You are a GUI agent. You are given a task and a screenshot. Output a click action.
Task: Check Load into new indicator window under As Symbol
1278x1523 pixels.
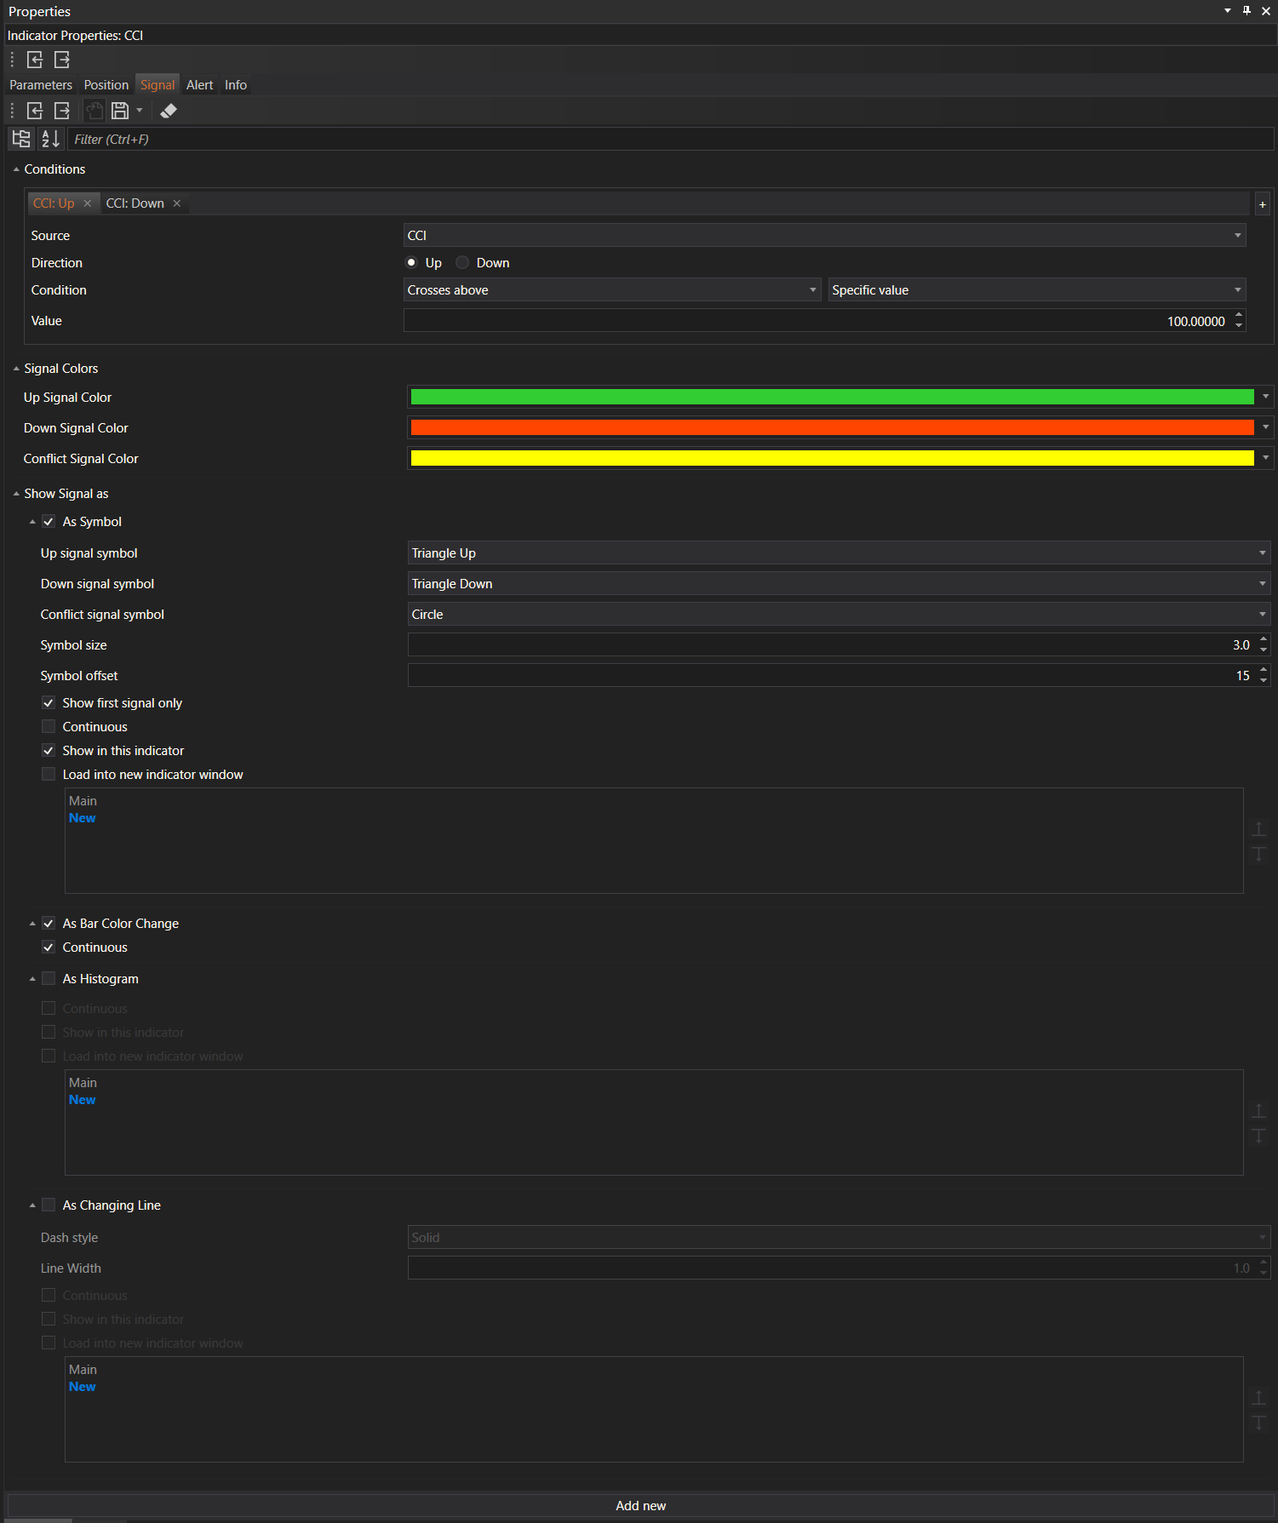coord(49,775)
